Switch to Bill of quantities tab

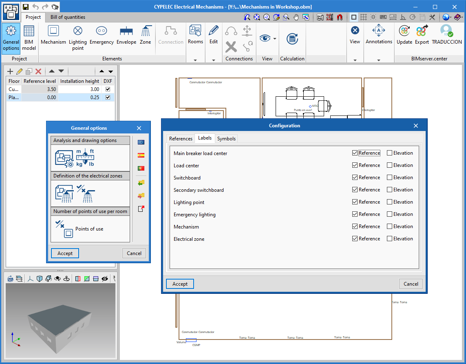tap(68, 17)
